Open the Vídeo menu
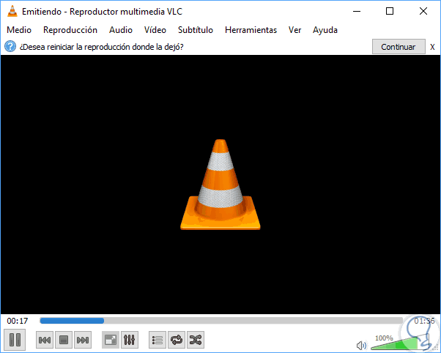This screenshot has height=353, width=441. coord(155,30)
